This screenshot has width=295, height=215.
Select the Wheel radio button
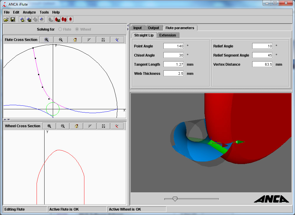pos(77,29)
